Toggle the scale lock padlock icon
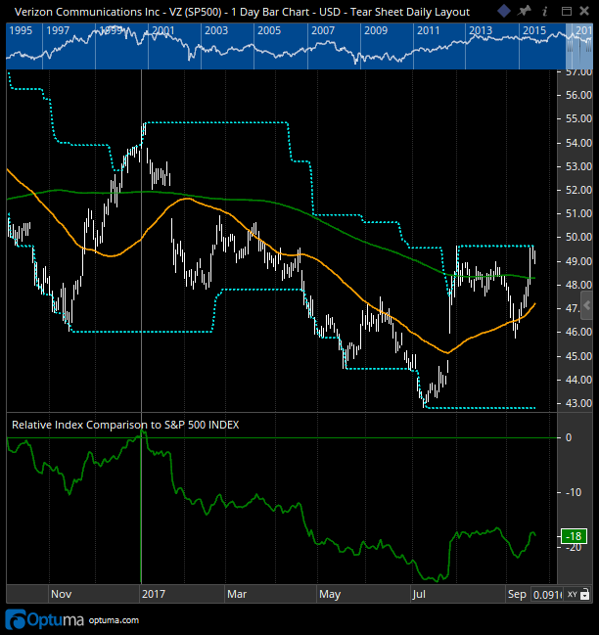The width and height of the screenshot is (599, 635). pyautogui.click(x=584, y=595)
